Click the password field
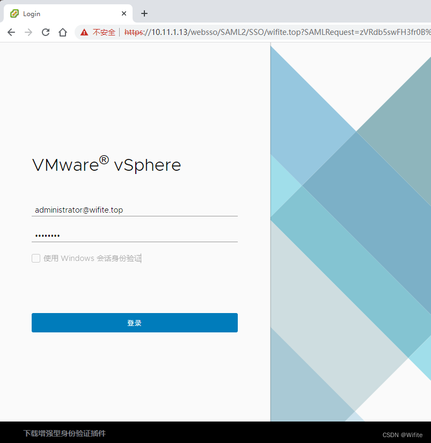Image resolution: width=431 pixels, height=443 pixels. (x=135, y=235)
